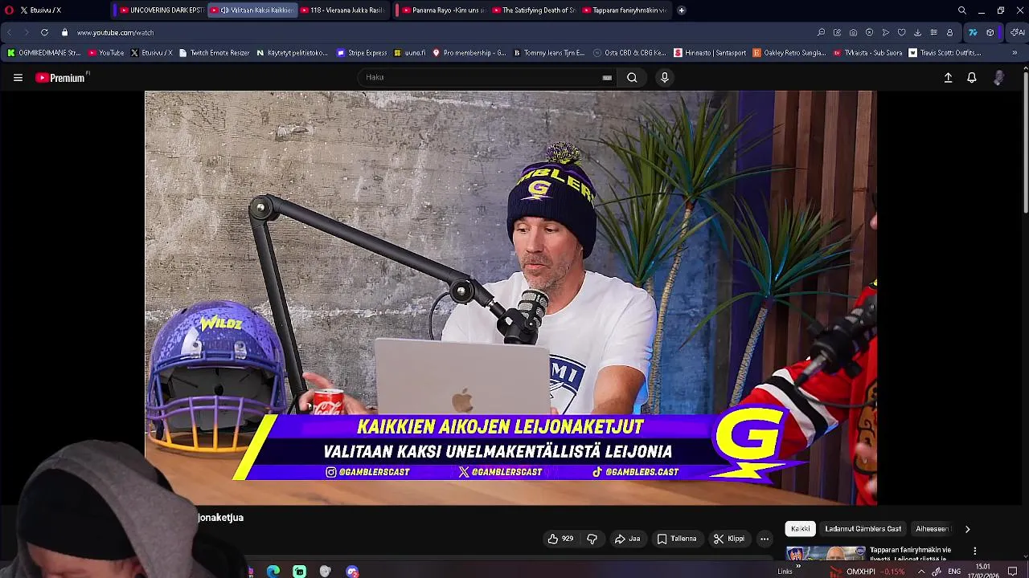
Task: Open Twitch Emote Resizer bookmark
Action: pyautogui.click(x=214, y=53)
